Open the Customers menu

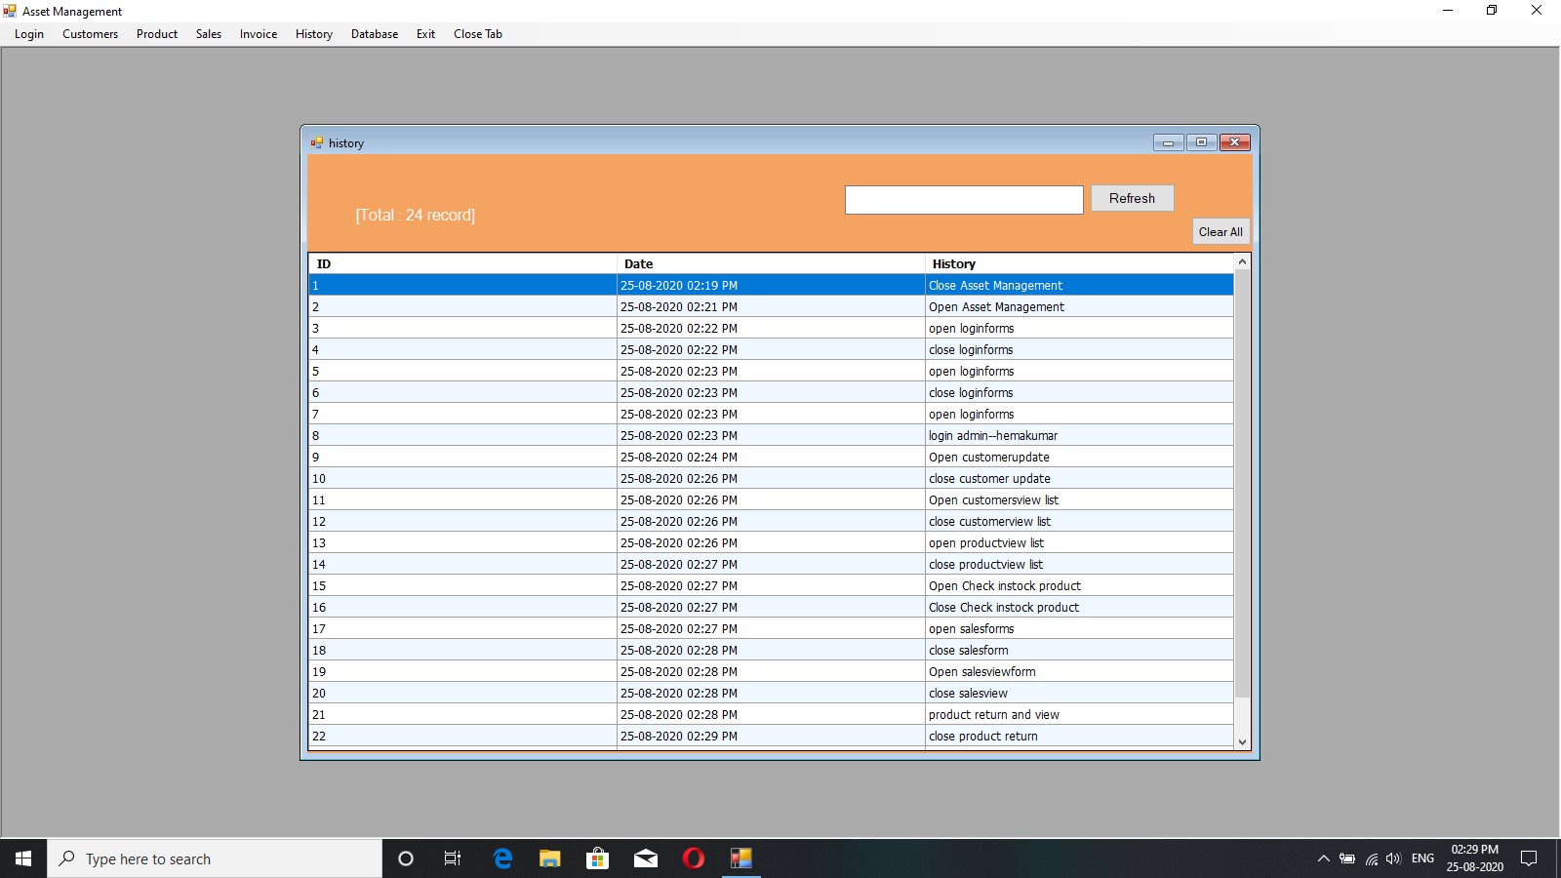coord(90,34)
